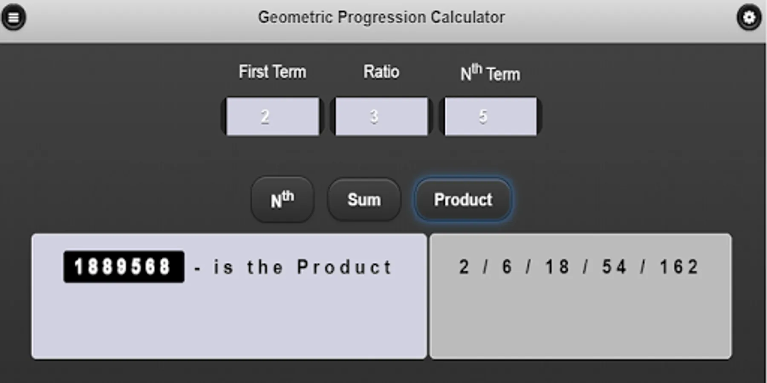
Task: Select the term 54 in the sequence
Action: [x=614, y=267]
